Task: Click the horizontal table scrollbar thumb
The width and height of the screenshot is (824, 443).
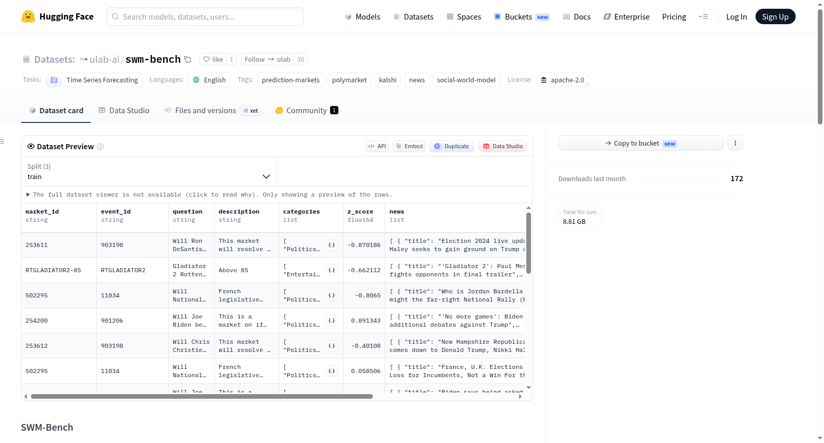Action: point(201,397)
